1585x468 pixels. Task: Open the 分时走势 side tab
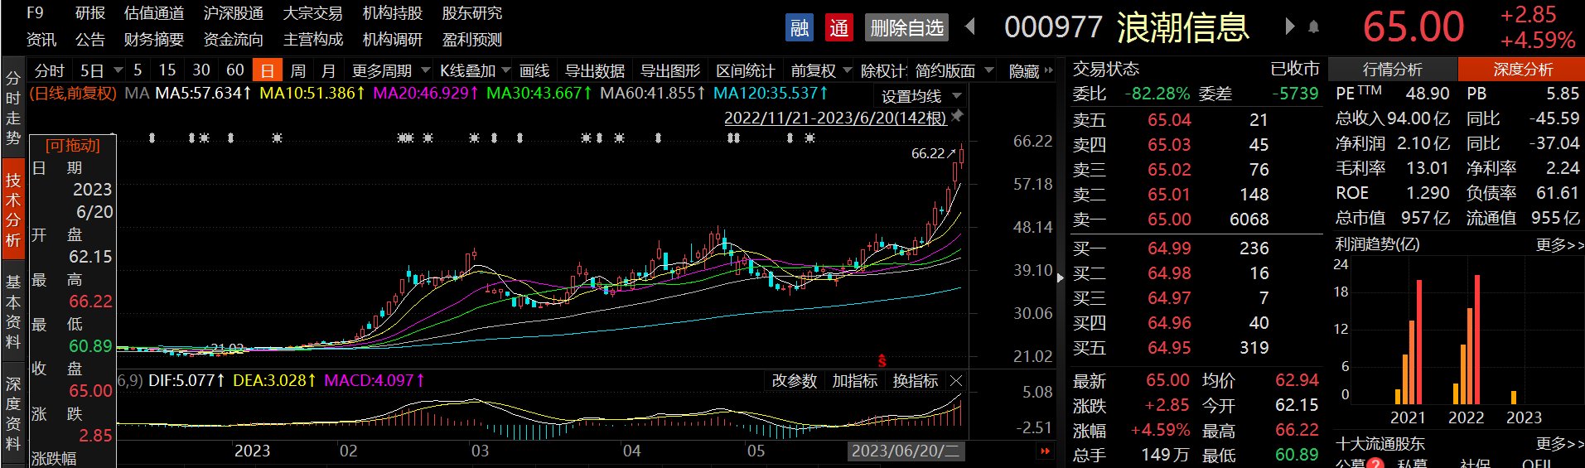coord(13,109)
